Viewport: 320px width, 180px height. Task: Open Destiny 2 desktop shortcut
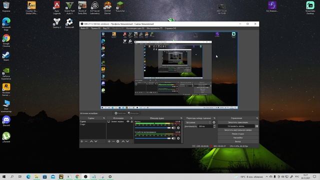[57, 23]
